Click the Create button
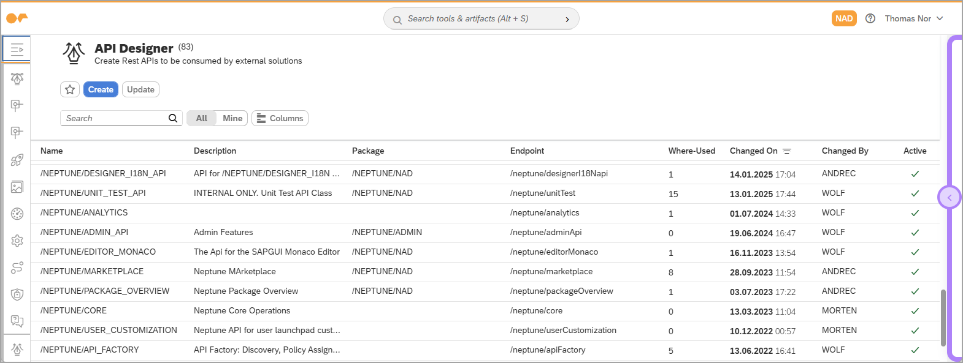 (101, 89)
